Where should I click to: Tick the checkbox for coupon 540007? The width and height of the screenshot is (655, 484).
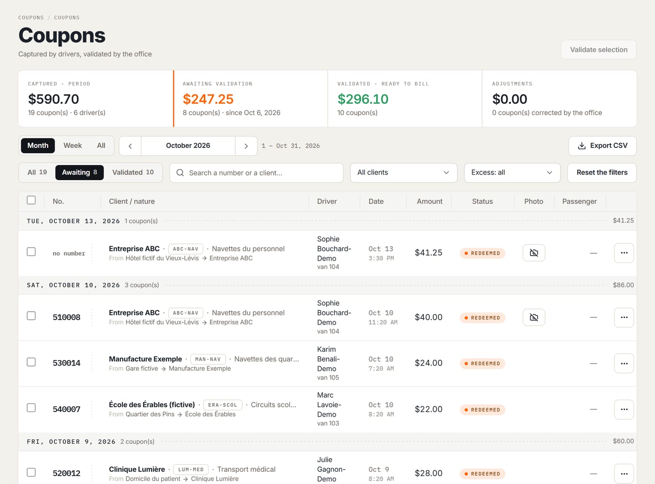tap(31, 408)
